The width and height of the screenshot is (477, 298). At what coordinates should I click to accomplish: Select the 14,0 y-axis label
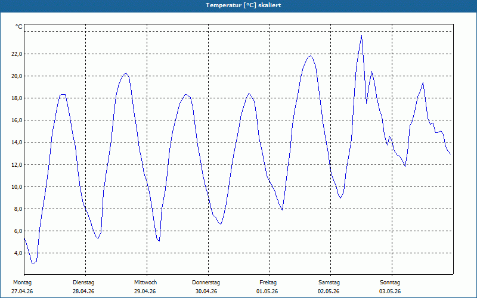coord(17,142)
